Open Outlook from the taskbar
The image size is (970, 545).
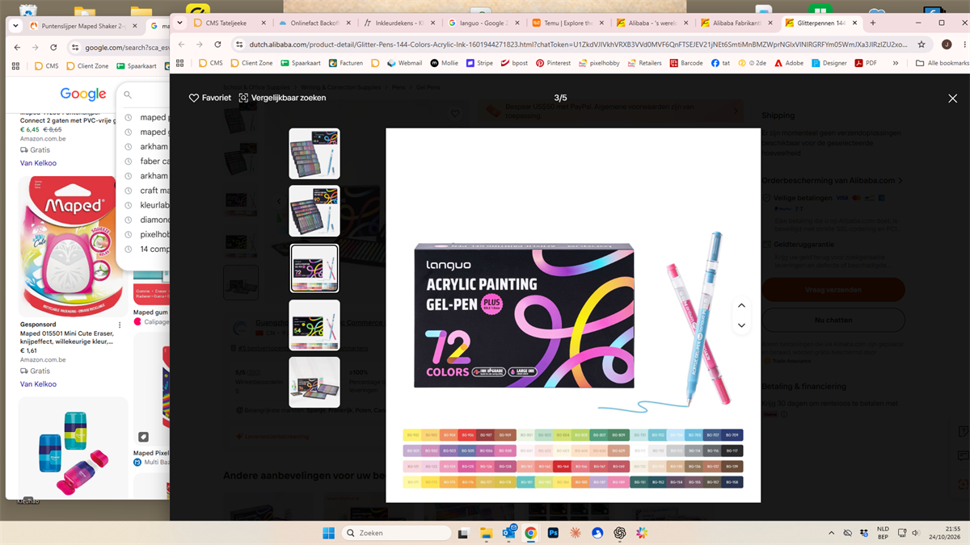pos(509,533)
